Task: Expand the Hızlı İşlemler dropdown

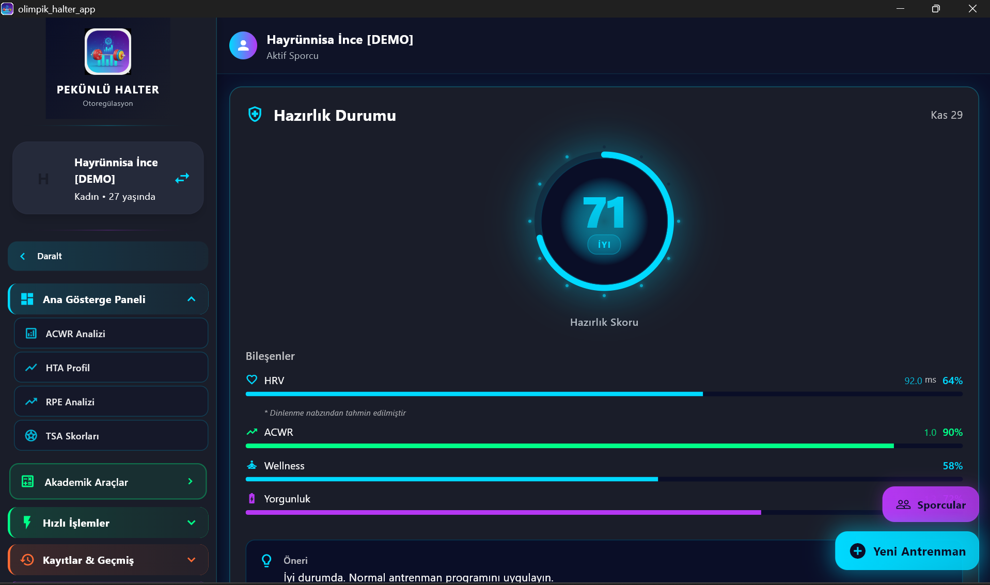Action: pyautogui.click(x=191, y=523)
